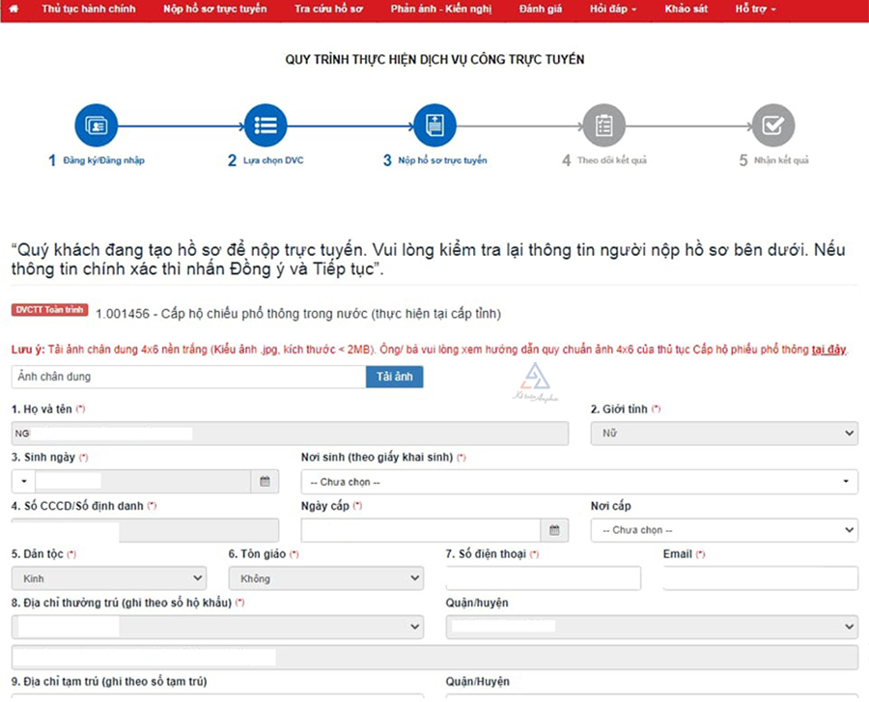The height and width of the screenshot is (702, 869).
Task: Expand the Dân tộc dropdown
Action: point(108,578)
